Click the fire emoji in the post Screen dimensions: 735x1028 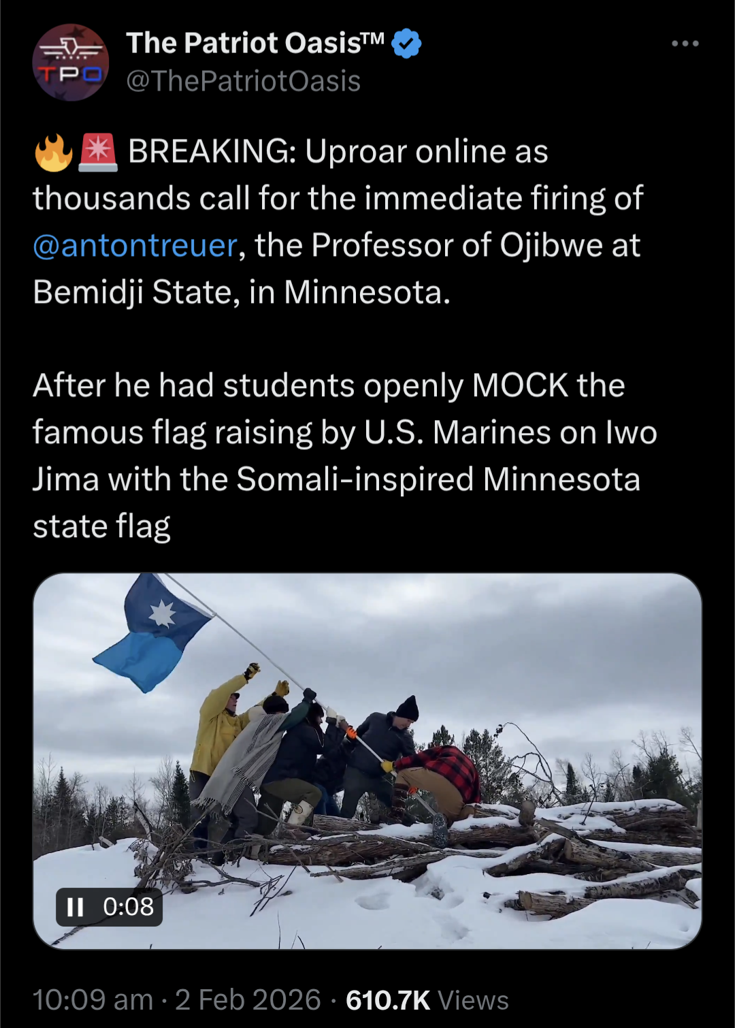pos(53,152)
